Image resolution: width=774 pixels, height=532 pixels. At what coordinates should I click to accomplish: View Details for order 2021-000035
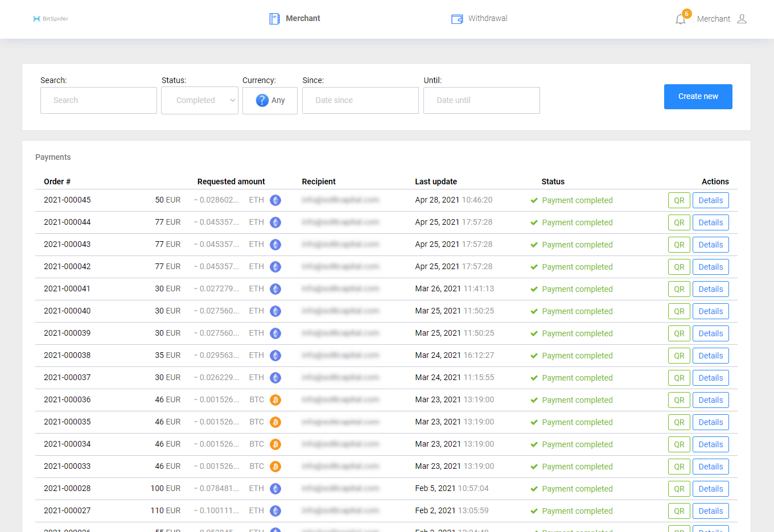point(711,422)
